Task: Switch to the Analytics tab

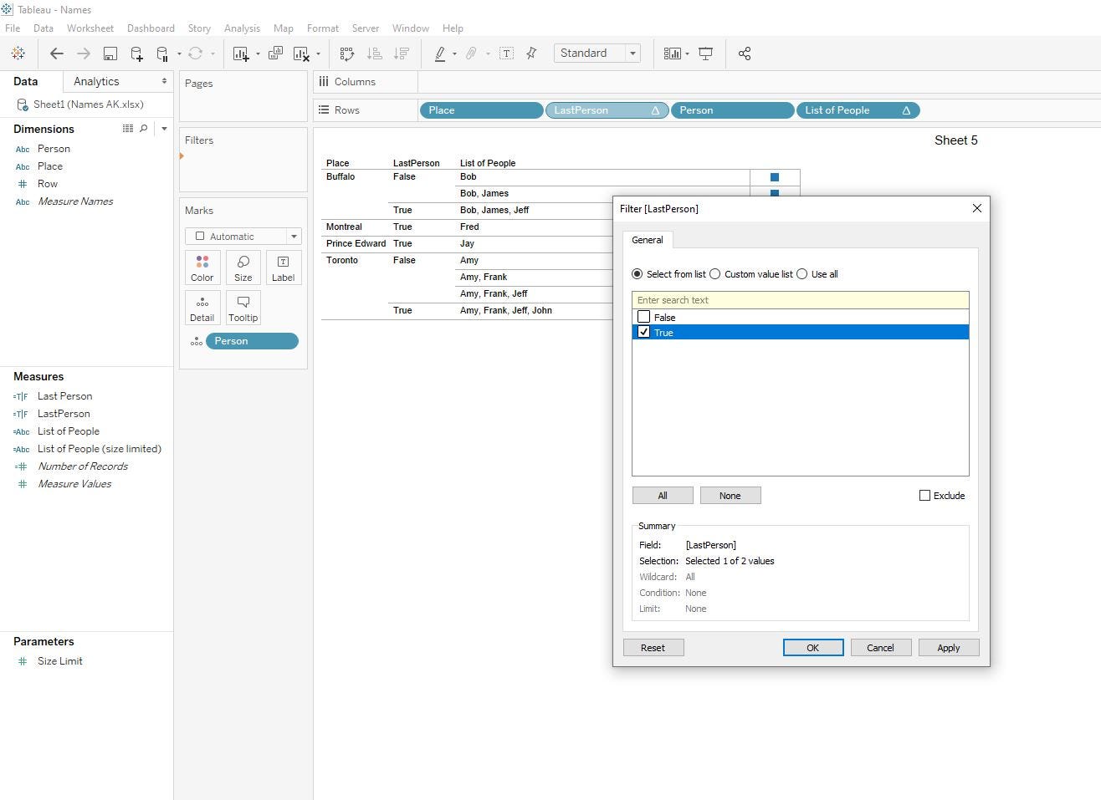Action: coord(95,81)
